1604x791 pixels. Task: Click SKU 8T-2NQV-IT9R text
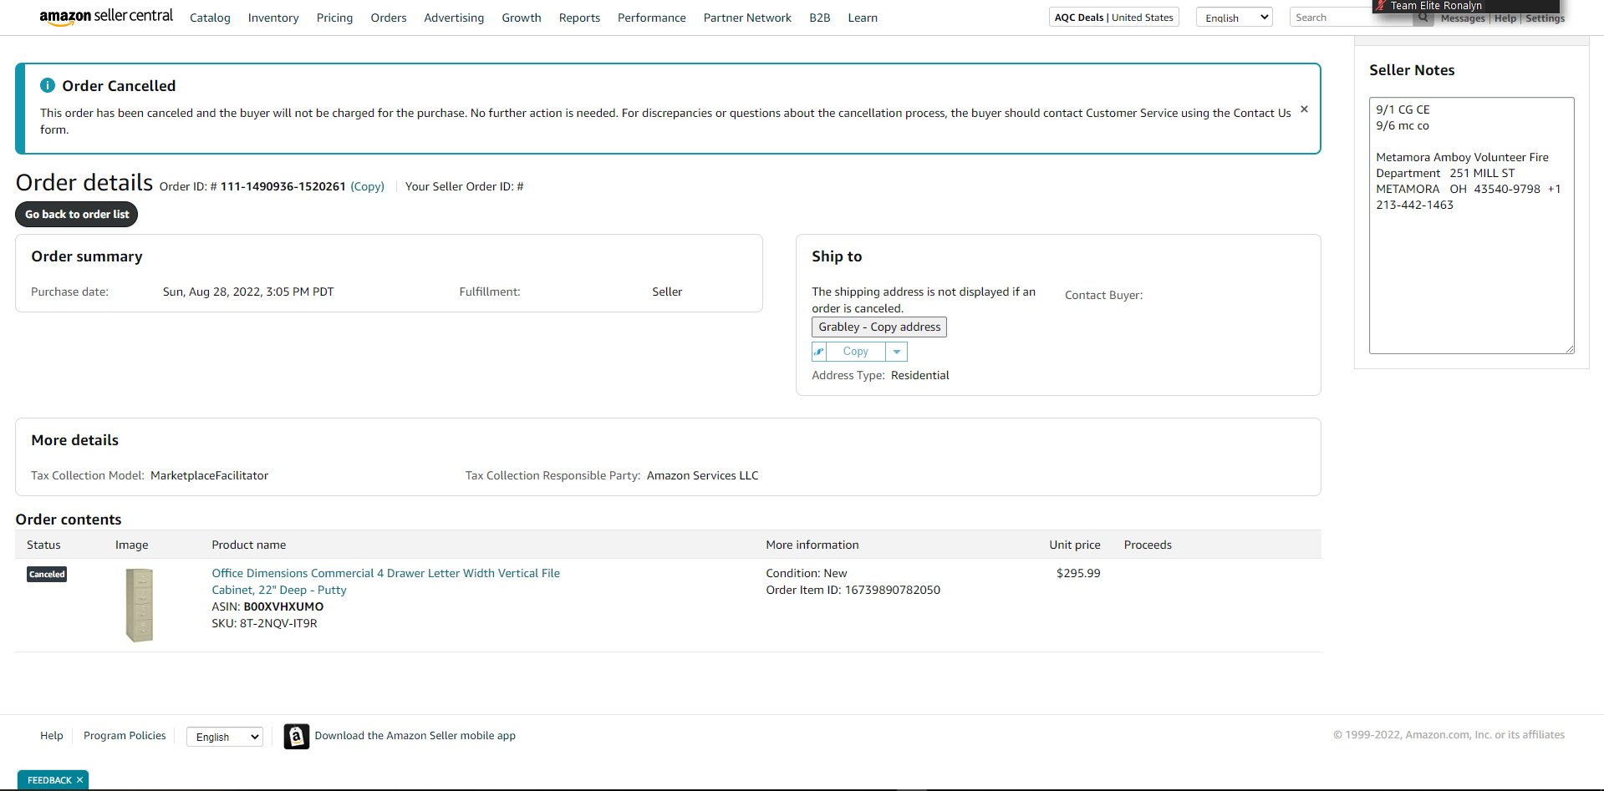pos(264,623)
